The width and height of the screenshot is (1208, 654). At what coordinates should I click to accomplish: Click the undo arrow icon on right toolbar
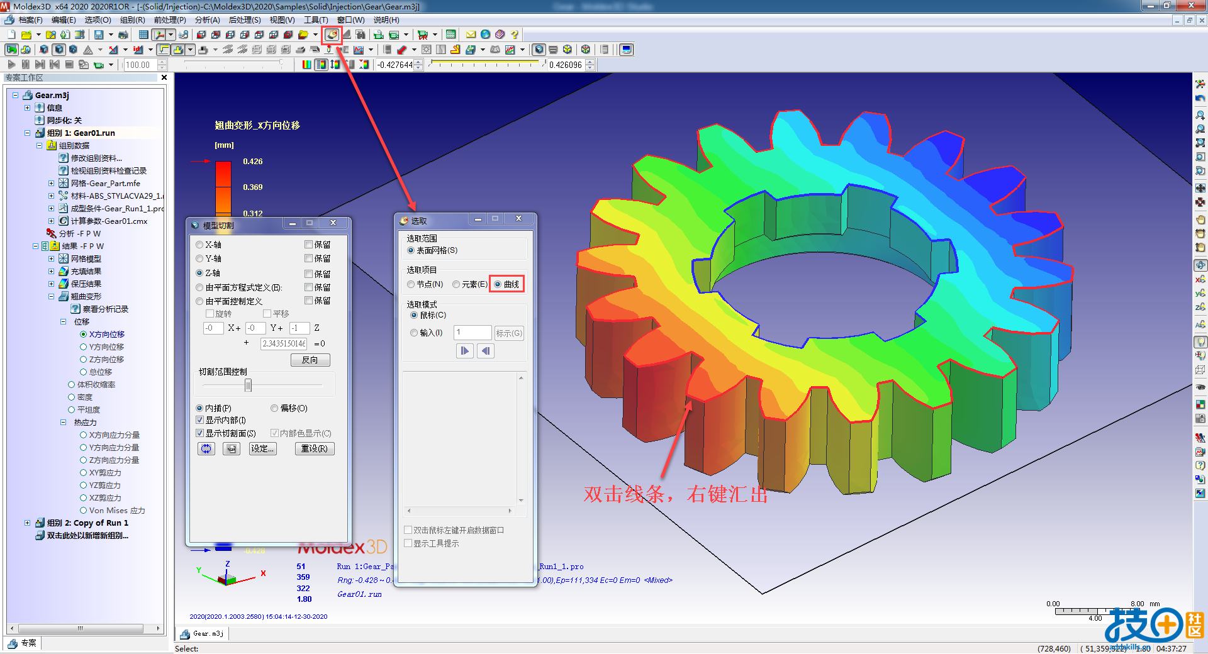[1200, 99]
